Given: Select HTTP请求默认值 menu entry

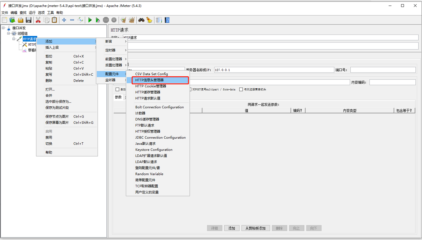Looking at the screenshot, I should pos(158,98).
